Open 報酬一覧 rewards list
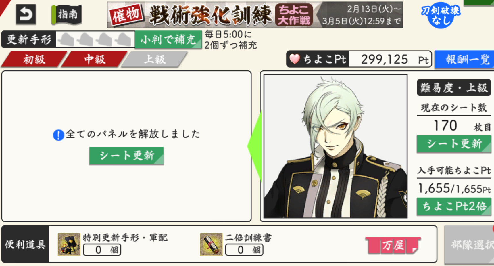 (464, 60)
